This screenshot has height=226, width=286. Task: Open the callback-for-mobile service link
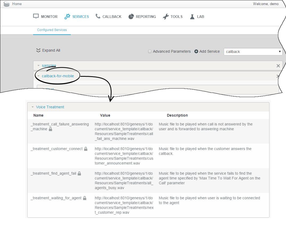(x=58, y=76)
